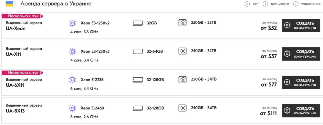The height and width of the screenshot is (125, 323).
Task: Click the от $57 price label
Action: pyautogui.click(x=269, y=56)
